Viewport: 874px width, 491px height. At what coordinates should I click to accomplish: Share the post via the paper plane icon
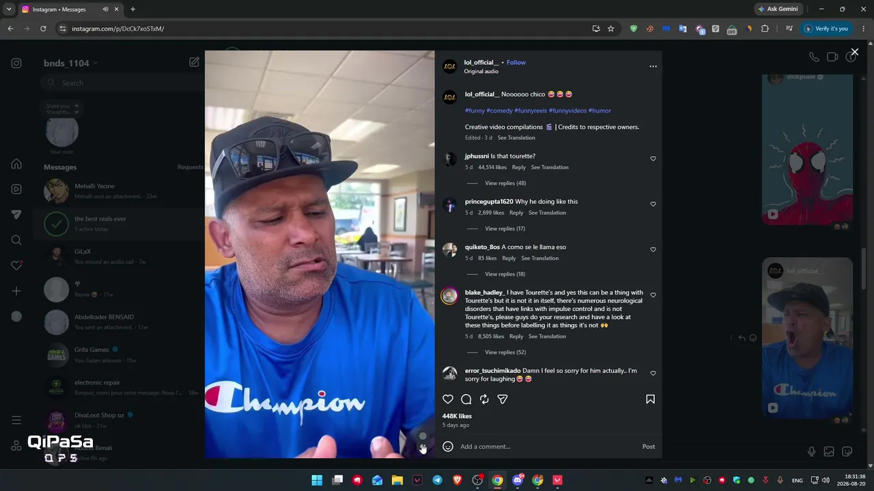503,399
